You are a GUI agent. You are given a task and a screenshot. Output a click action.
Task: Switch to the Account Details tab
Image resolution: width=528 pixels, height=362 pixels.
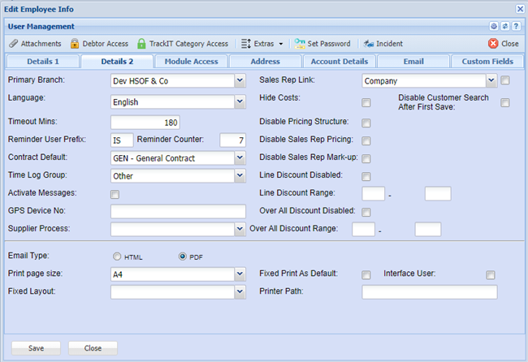click(x=339, y=61)
